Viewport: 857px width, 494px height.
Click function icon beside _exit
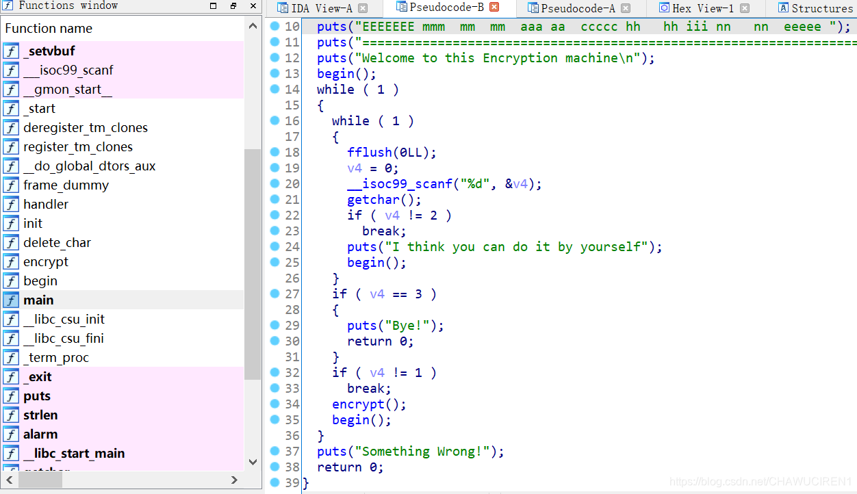click(x=11, y=377)
